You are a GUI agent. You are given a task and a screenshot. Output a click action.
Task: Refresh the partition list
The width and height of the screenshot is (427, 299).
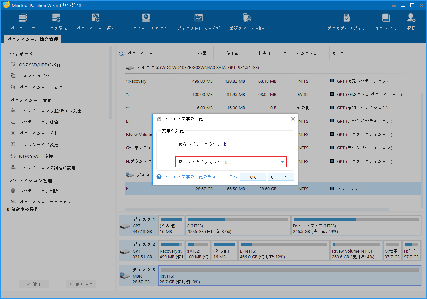pyautogui.click(x=121, y=53)
